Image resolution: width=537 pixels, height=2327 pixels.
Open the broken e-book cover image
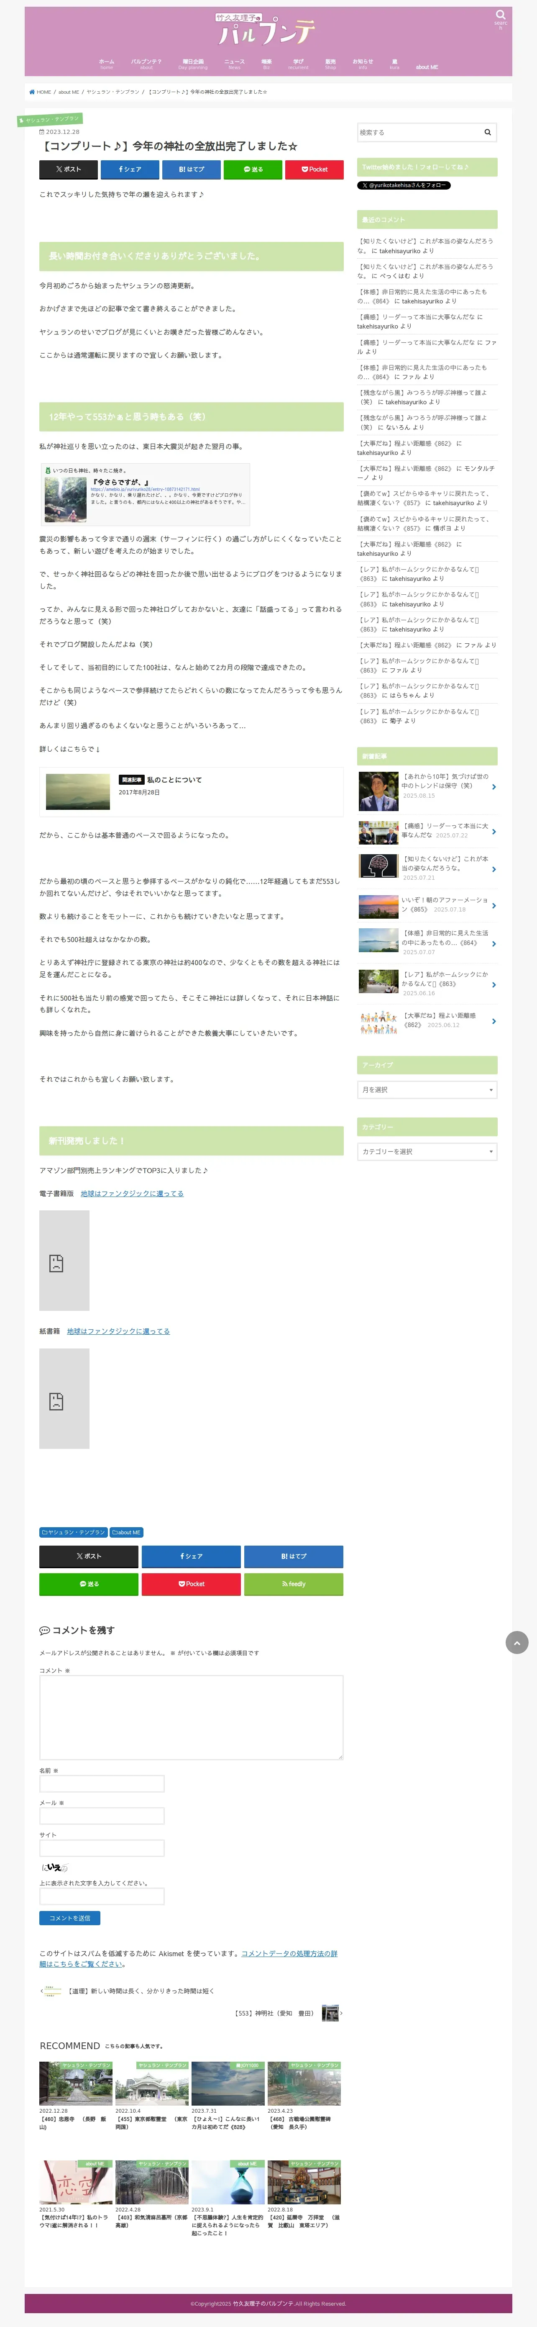(64, 1260)
